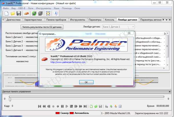174x117 pixels.
Task: Click Банк 1 Датчик 2 location row
Action: tap(22, 41)
